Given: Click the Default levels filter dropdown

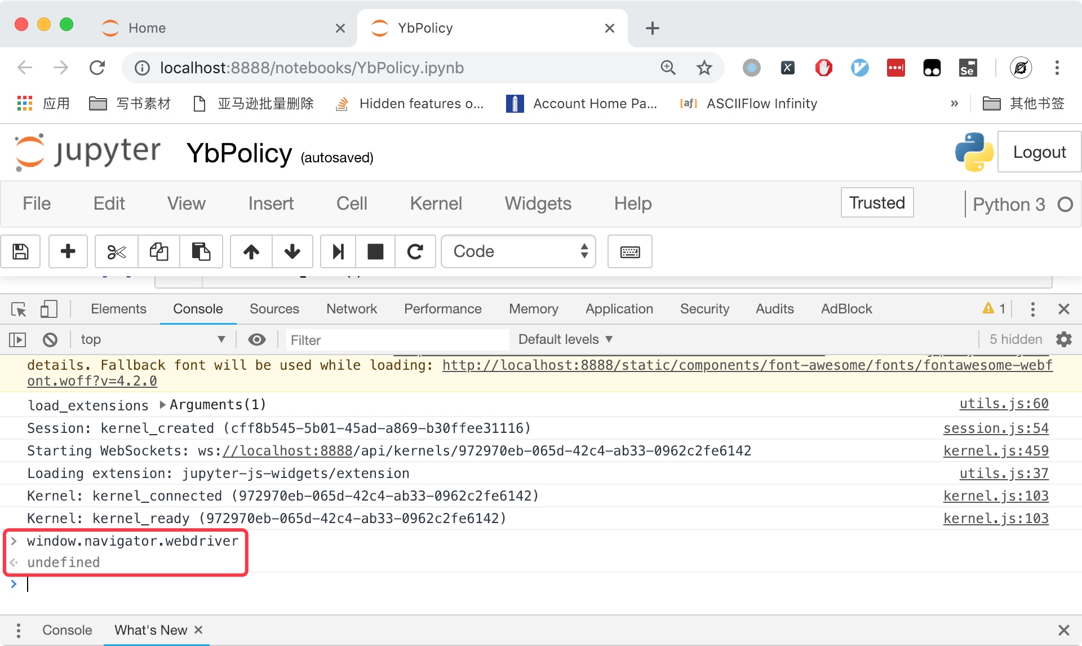Looking at the screenshot, I should pos(565,338).
